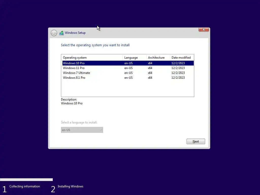260x195 pixels.
Task: Select Windows 11 Pro in the list
Action: point(128,68)
